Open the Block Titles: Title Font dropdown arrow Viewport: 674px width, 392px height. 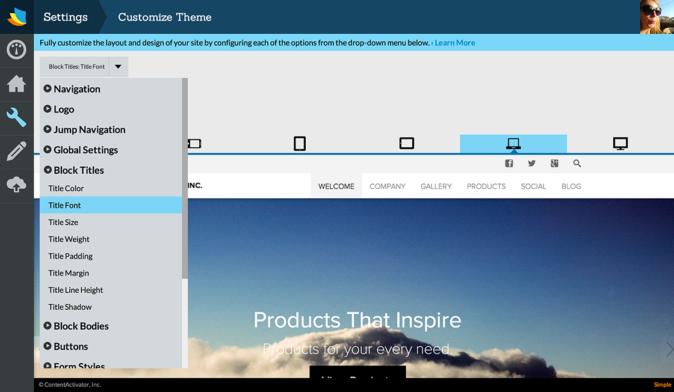118,67
